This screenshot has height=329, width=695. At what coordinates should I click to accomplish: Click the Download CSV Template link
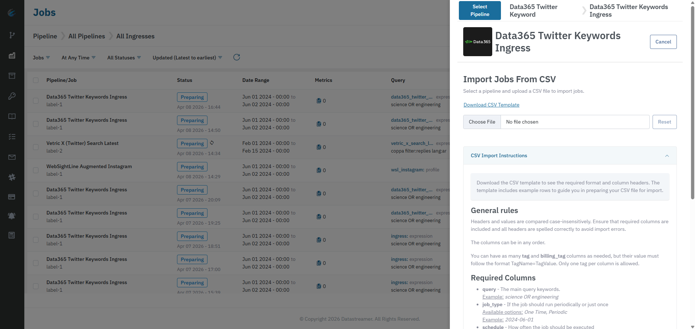click(491, 105)
